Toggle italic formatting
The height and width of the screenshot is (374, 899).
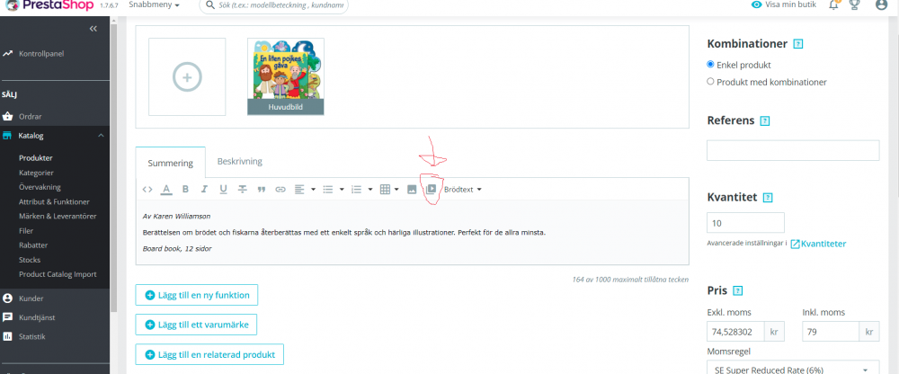(x=204, y=190)
